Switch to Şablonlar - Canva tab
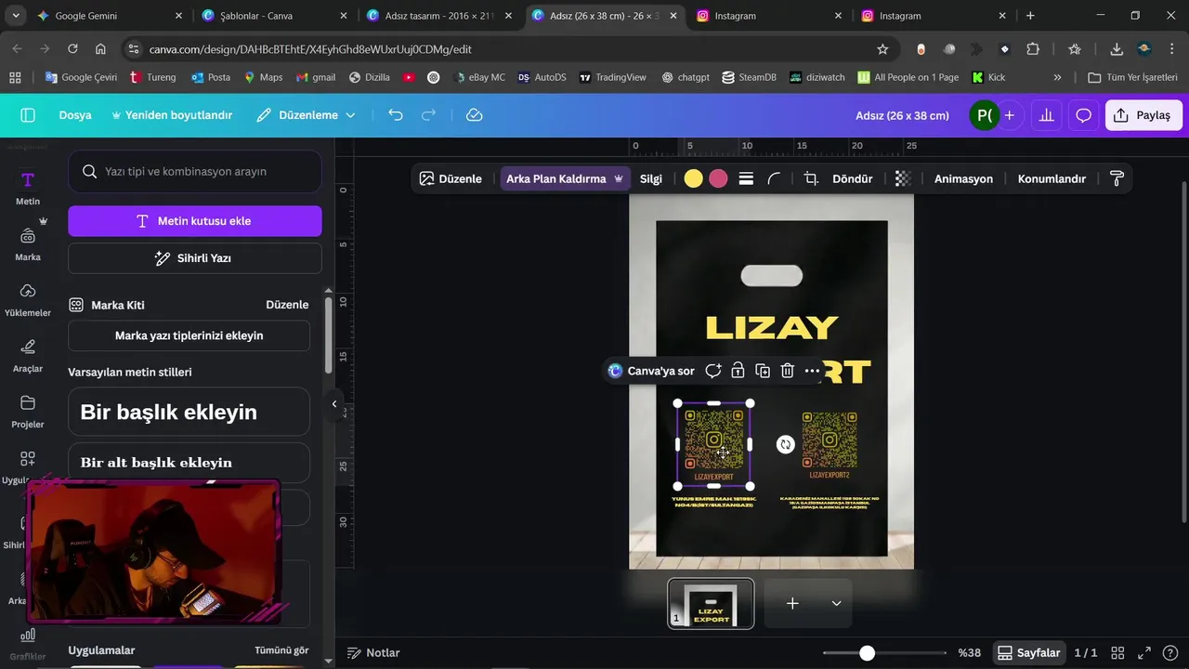This screenshot has width=1189, height=669. click(x=274, y=16)
